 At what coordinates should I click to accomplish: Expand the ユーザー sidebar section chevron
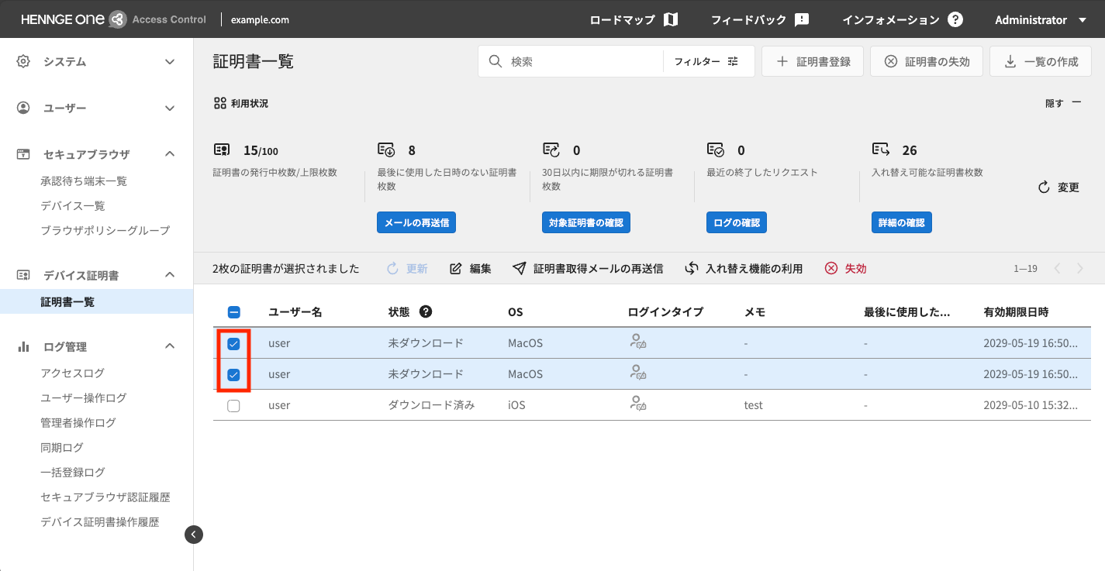170,108
